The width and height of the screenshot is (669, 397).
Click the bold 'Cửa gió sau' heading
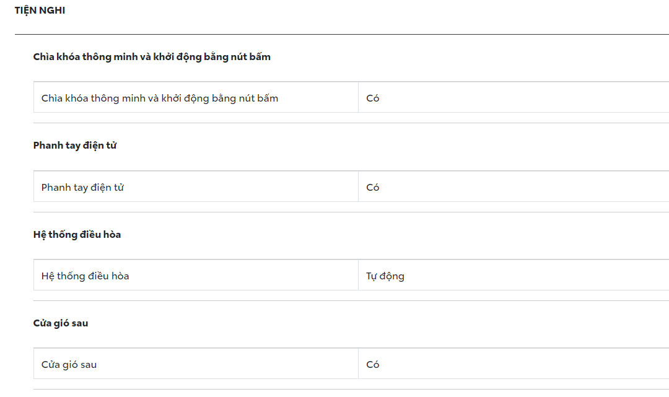61,323
